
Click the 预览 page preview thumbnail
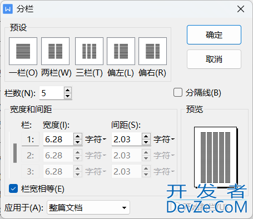pos(216,157)
